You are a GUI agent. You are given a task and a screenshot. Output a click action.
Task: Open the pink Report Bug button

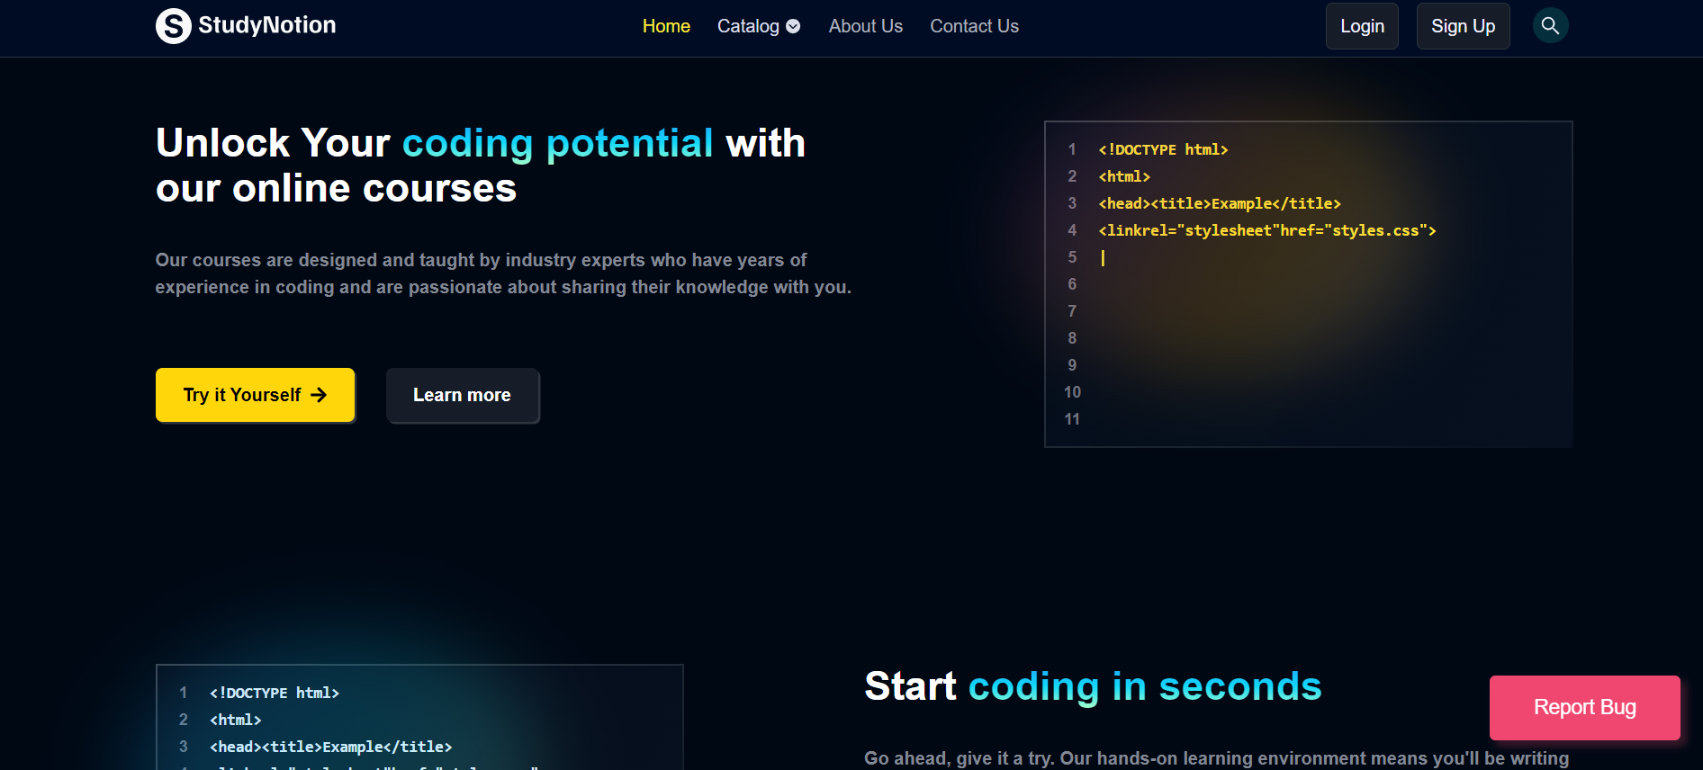pos(1584,708)
